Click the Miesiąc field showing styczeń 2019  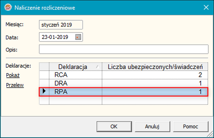click(x=61, y=25)
